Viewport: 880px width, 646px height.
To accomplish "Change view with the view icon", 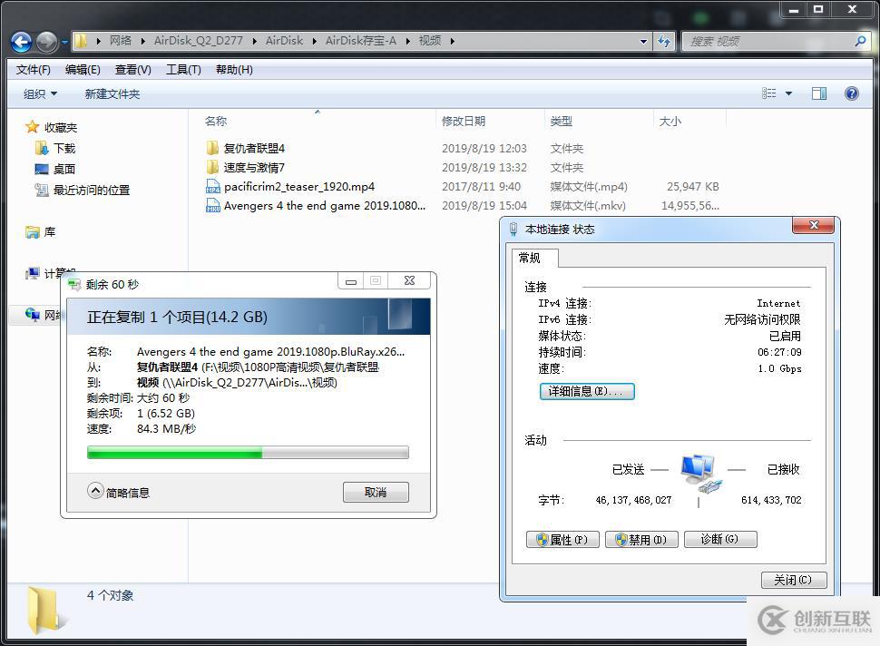I will 769,93.
